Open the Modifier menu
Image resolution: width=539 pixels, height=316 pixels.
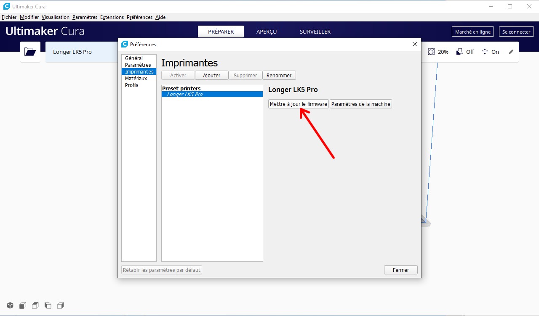point(29,17)
